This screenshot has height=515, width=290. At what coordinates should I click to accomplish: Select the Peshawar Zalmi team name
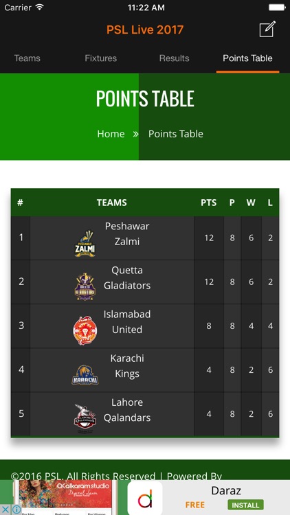[127, 234]
